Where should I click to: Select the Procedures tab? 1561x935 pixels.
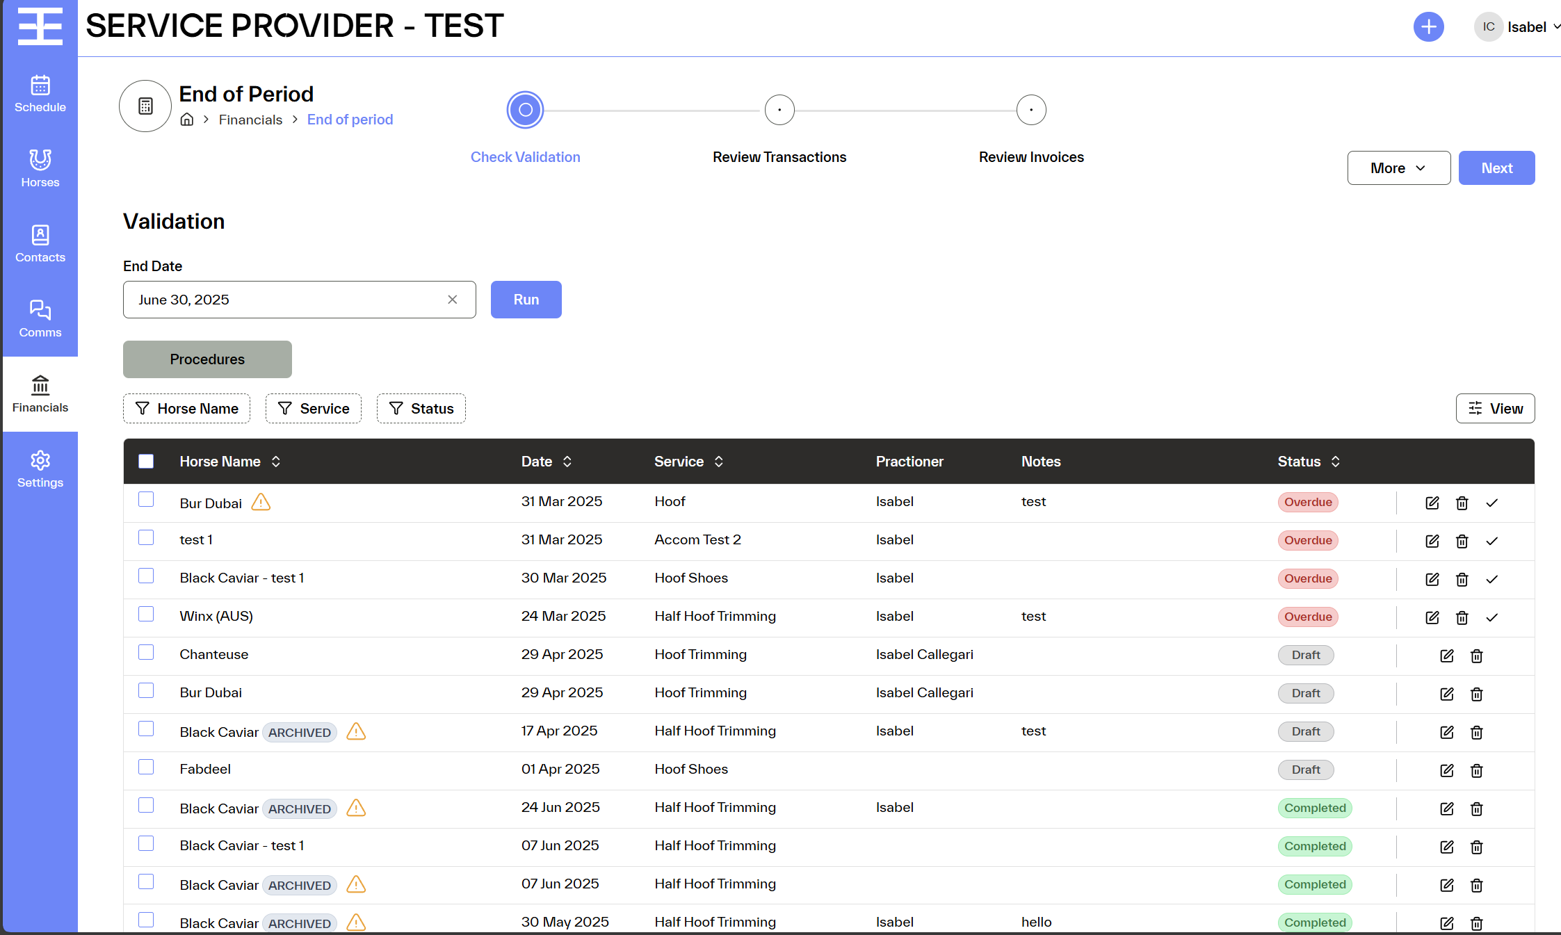[x=207, y=359]
